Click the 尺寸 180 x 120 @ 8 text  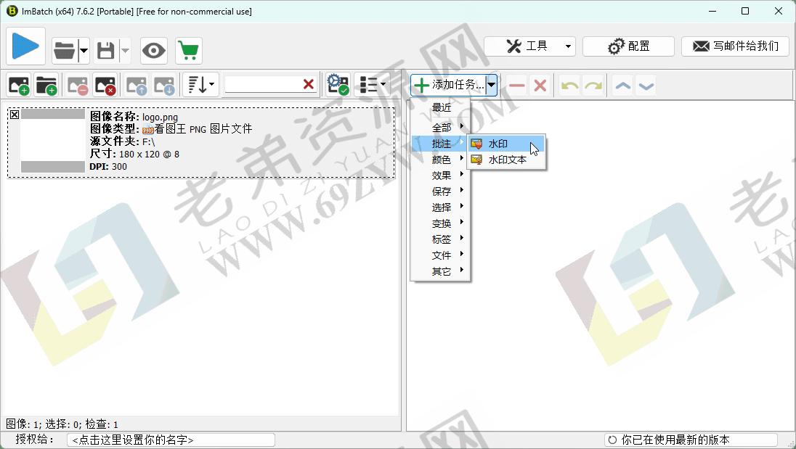pyautogui.click(x=134, y=154)
